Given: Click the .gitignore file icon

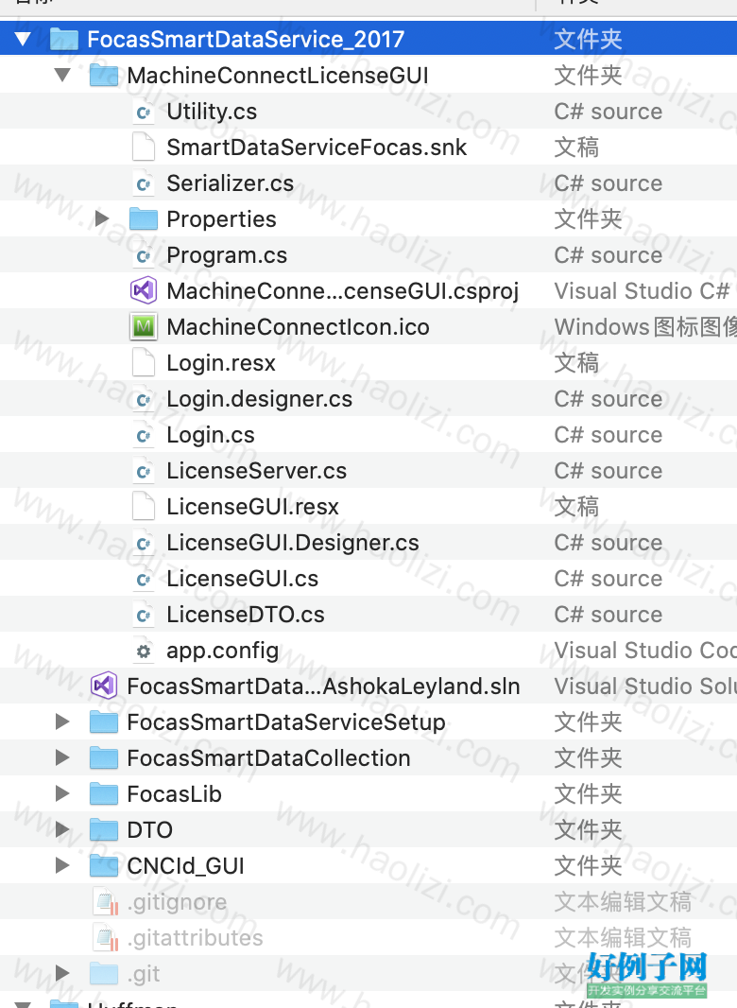Looking at the screenshot, I should pos(106,902).
